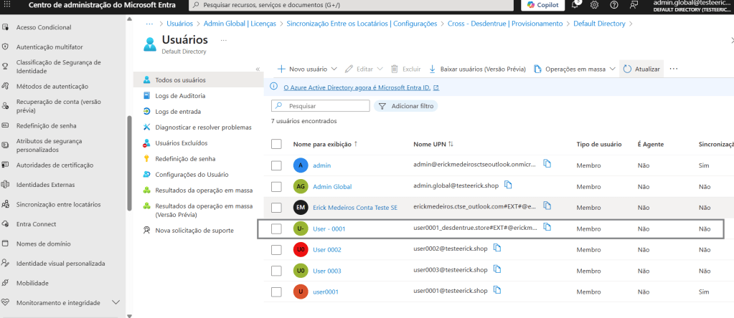Open Logs de Auditoria in the side menu
This screenshot has width=734, height=318.
pyautogui.click(x=180, y=95)
